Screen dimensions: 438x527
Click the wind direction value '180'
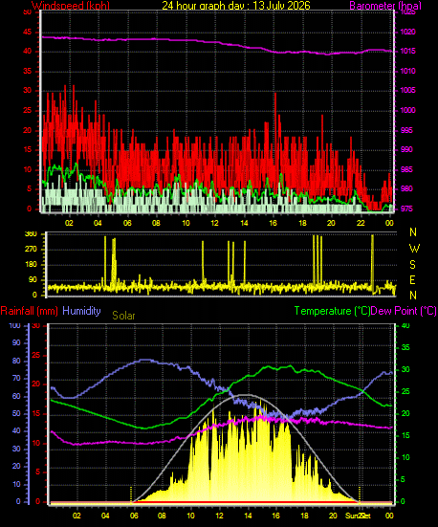coord(31,265)
